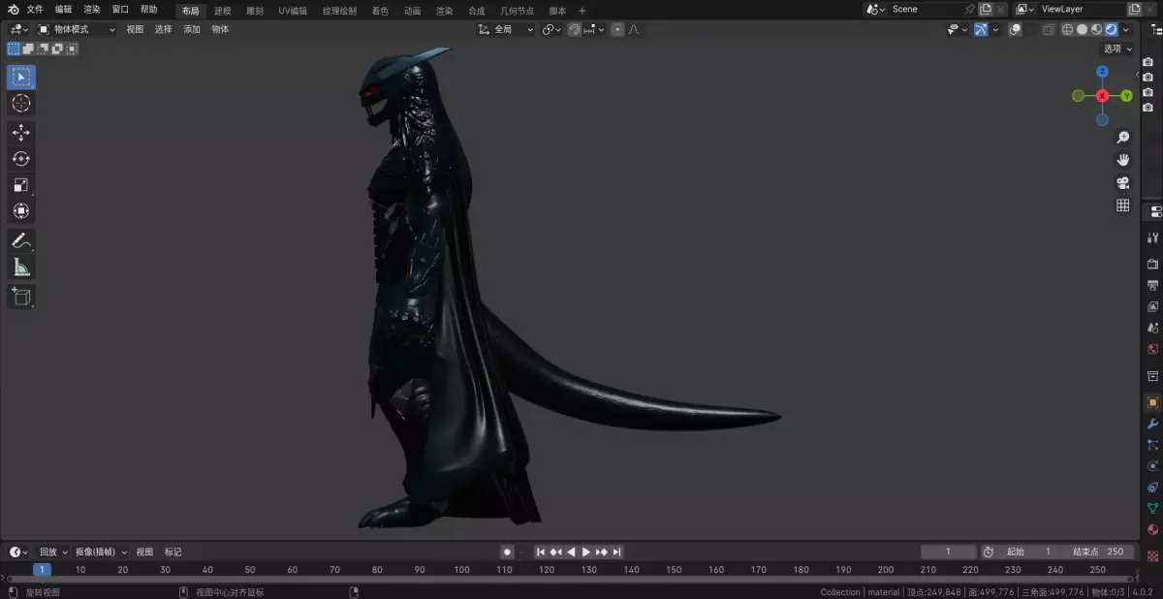Switch to the UV编辑 workspace tab
This screenshot has width=1163, height=599.
pyautogui.click(x=293, y=11)
